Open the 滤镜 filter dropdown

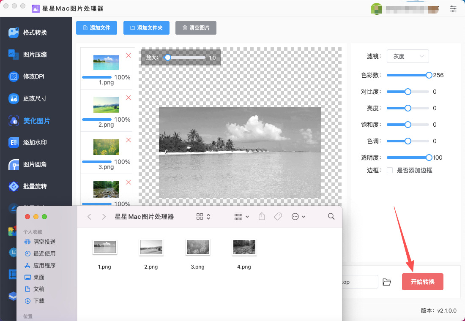(x=408, y=56)
